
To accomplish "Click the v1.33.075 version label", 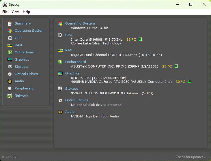I will [x=10, y=157].
